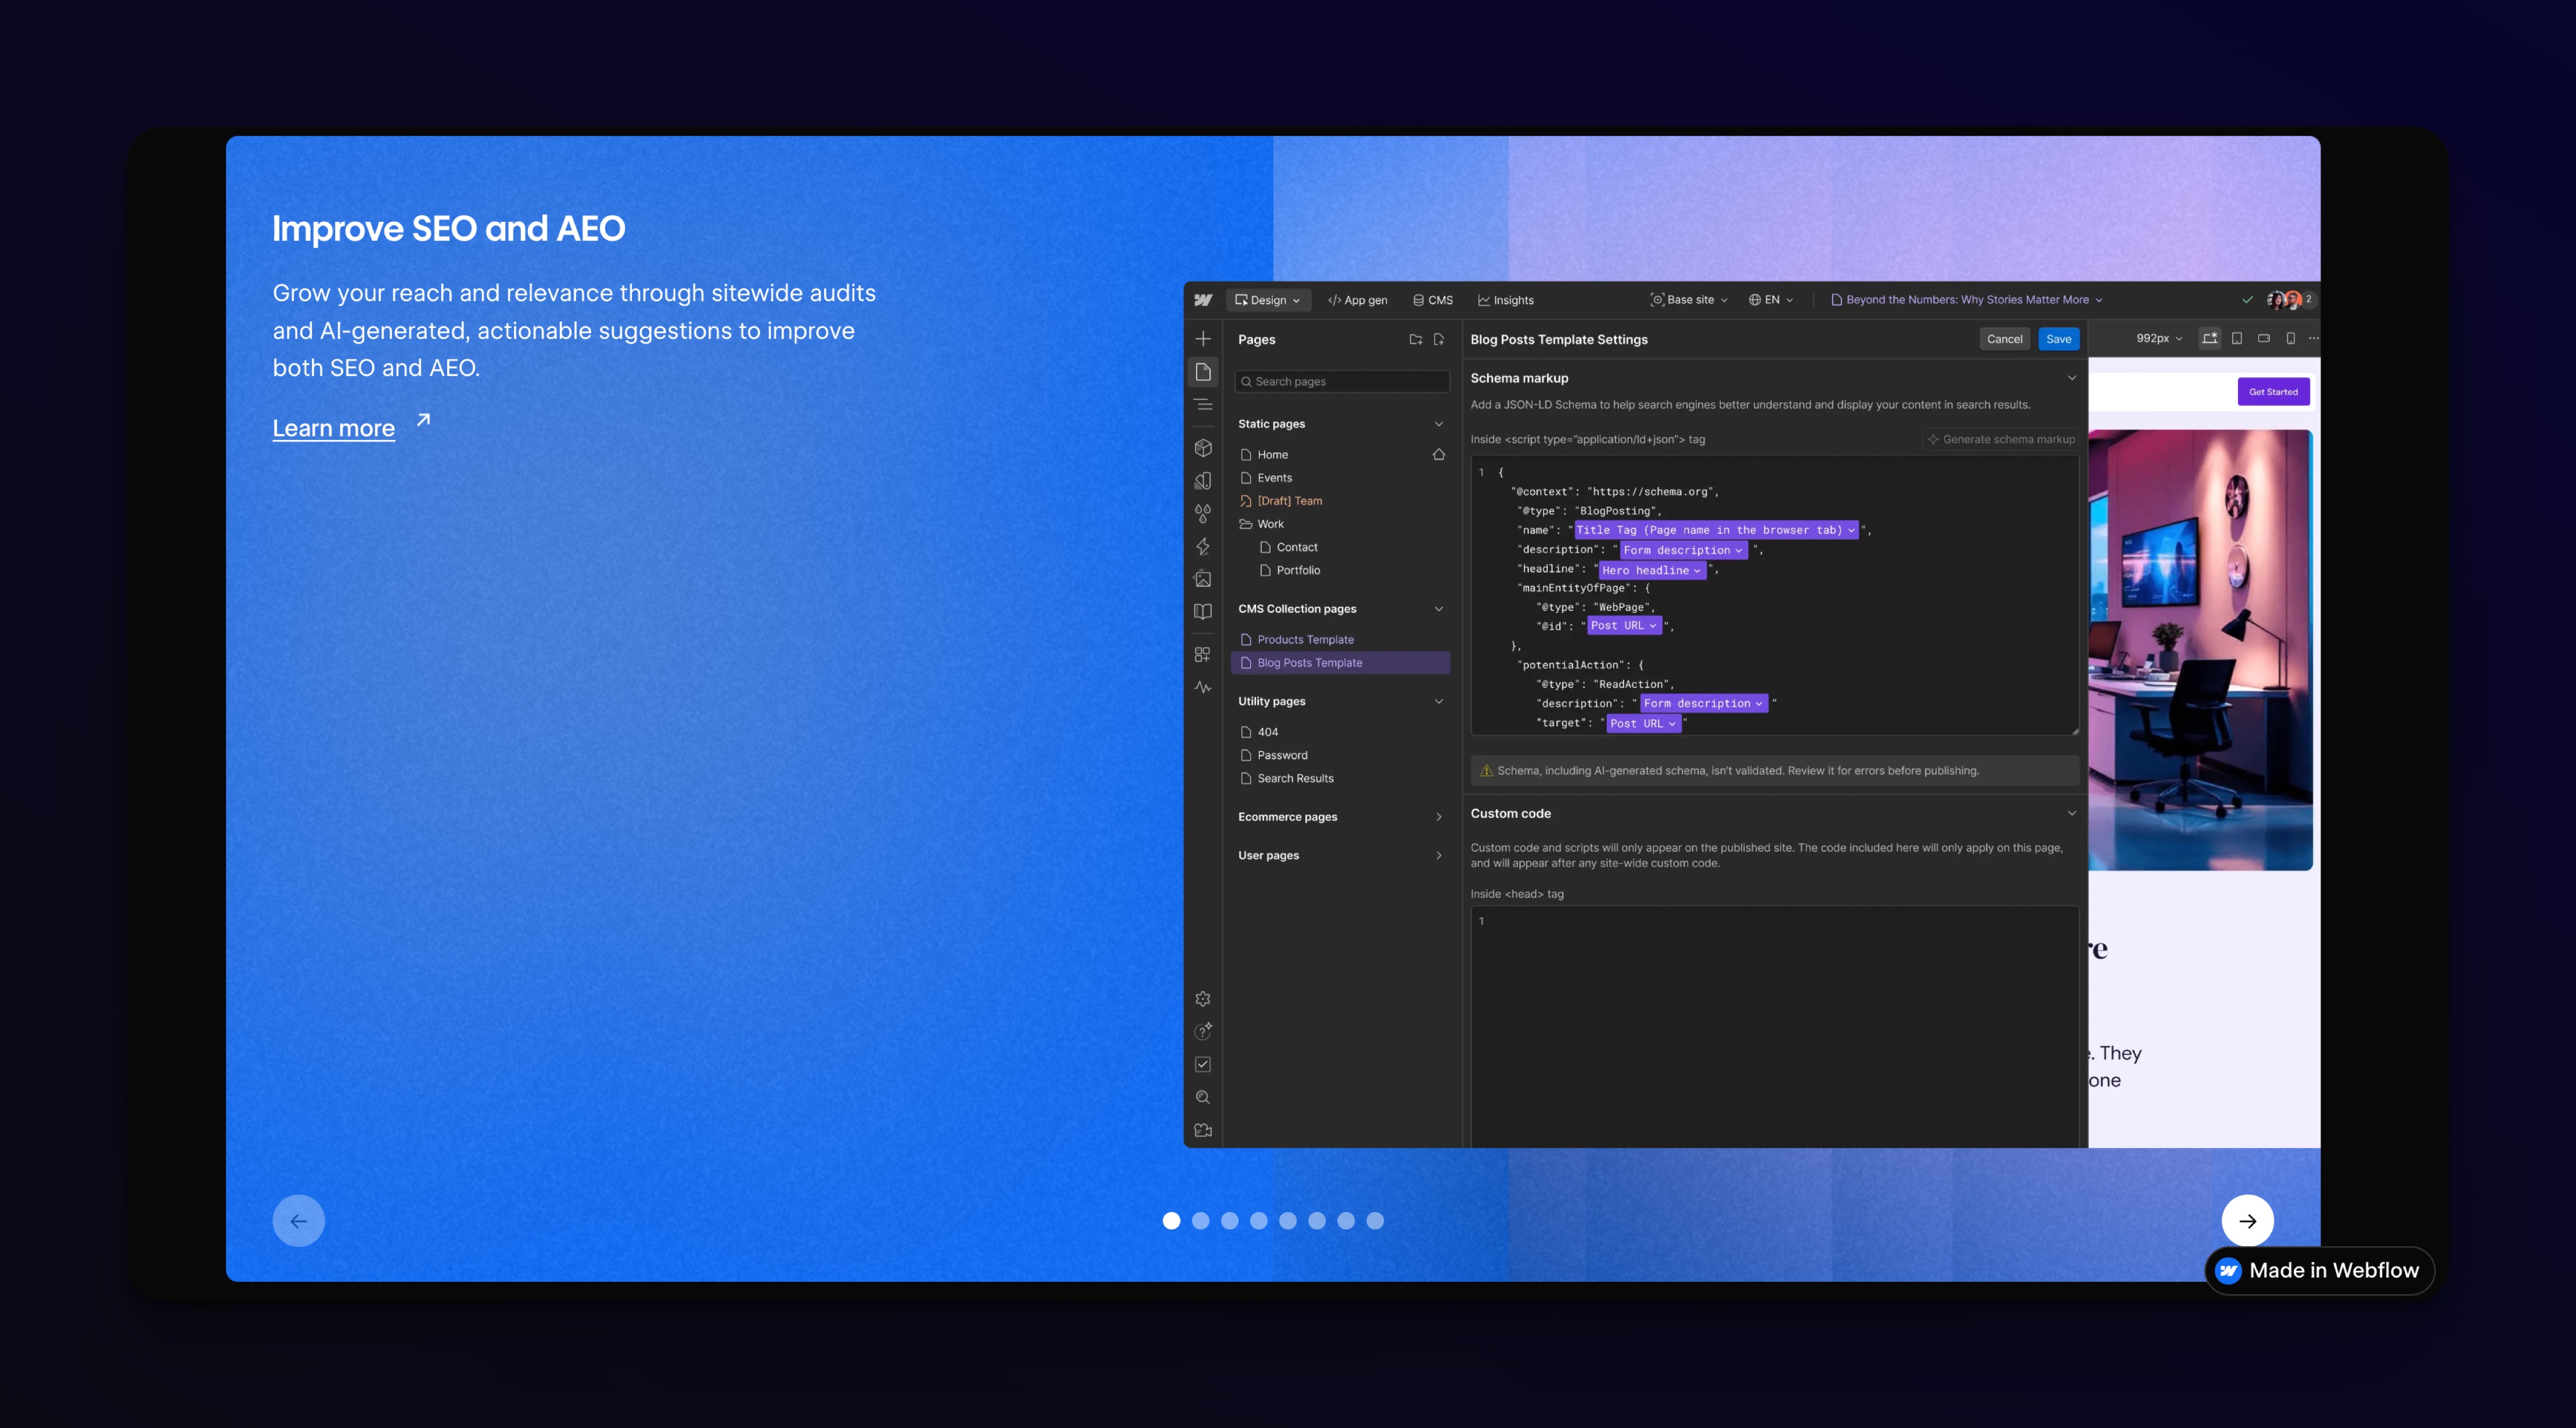Open the Navigator panel icon
The image size is (2576, 1428).
1203,405
